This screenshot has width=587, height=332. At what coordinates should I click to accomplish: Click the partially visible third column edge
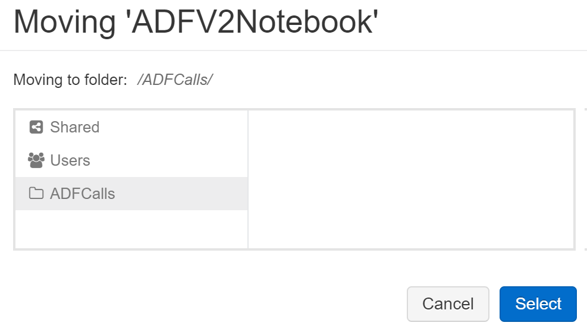point(585,179)
